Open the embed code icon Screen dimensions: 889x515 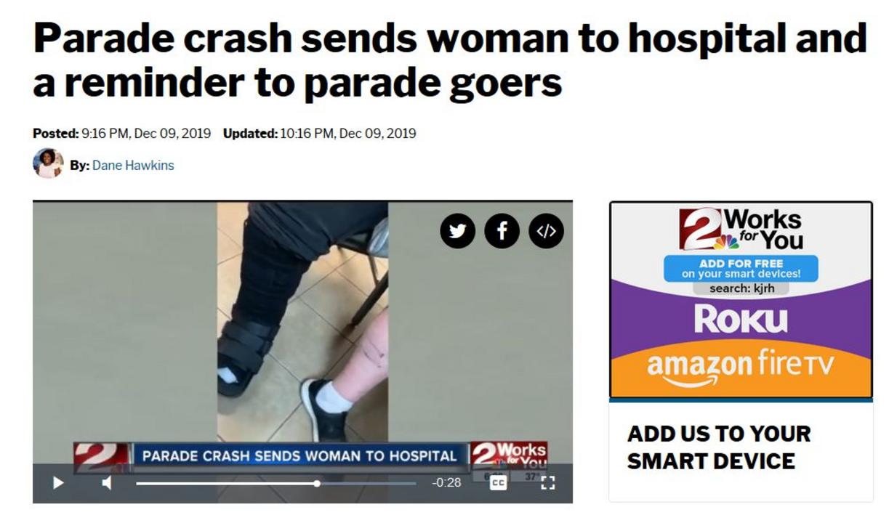(x=546, y=231)
